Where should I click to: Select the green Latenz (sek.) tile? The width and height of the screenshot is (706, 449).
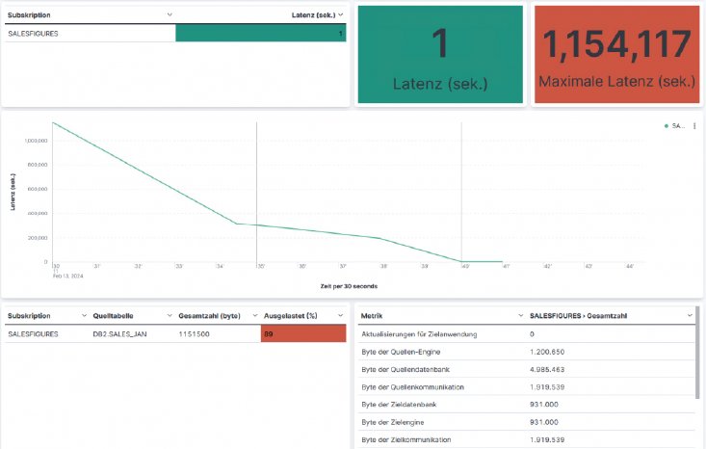point(440,55)
